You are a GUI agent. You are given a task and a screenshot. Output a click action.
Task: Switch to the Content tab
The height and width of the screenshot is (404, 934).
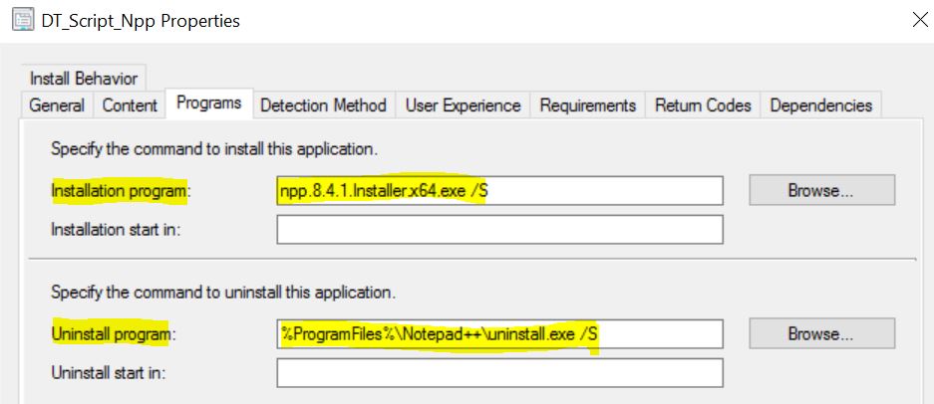[x=130, y=105]
